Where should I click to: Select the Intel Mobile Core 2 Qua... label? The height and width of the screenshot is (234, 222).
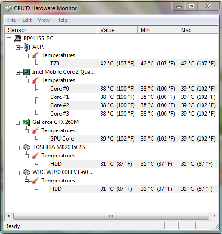click(63, 72)
